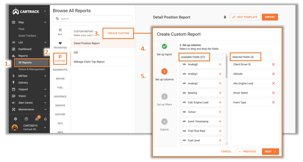Image resolution: width=303 pixels, height=162 pixels.
Task: Select the GEOFENCE category
Action: (60, 97)
